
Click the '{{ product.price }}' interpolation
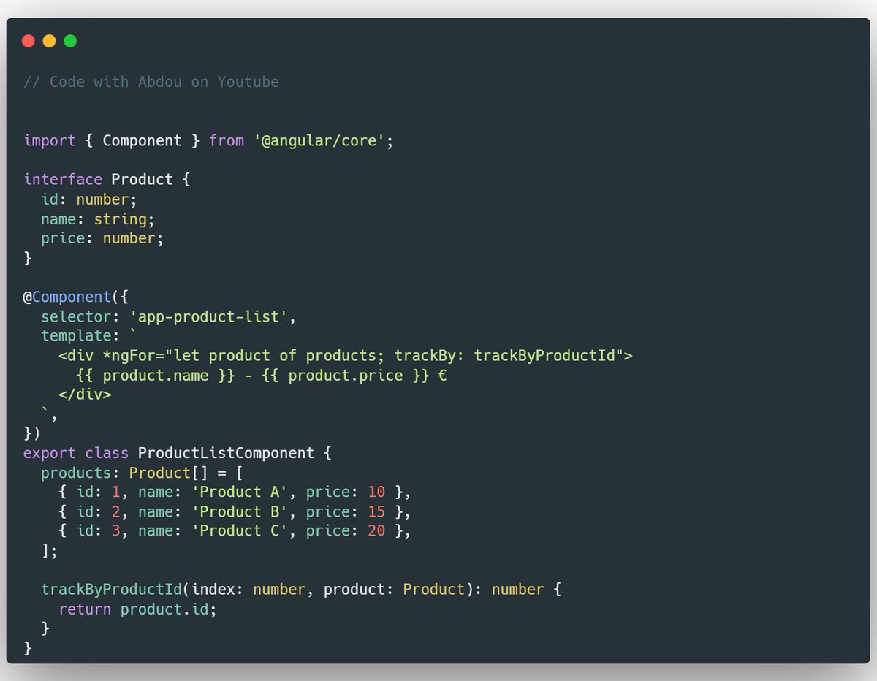(346, 375)
